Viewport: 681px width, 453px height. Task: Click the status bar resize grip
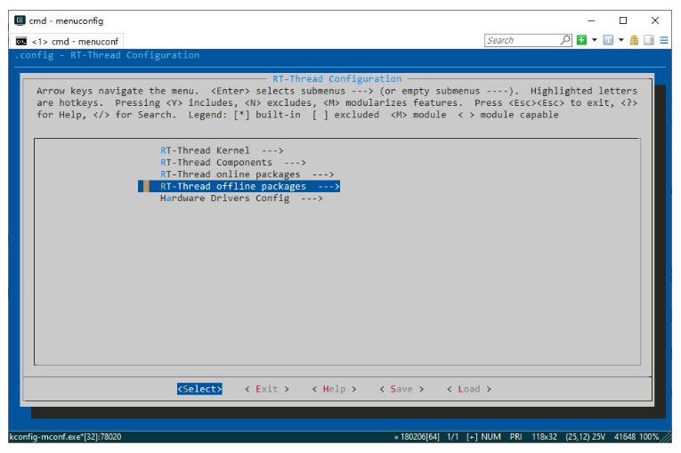click(666, 437)
